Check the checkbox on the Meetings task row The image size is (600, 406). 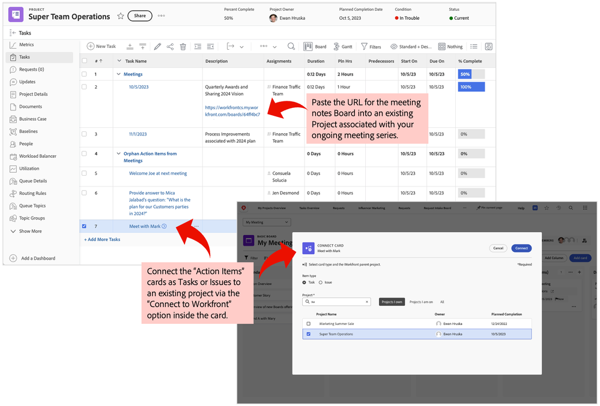tap(84, 74)
